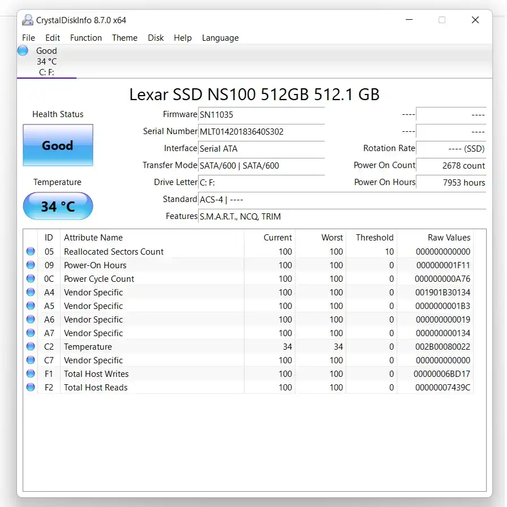Click the Interface field Serial ATA
The image size is (507, 507).
click(261, 148)
